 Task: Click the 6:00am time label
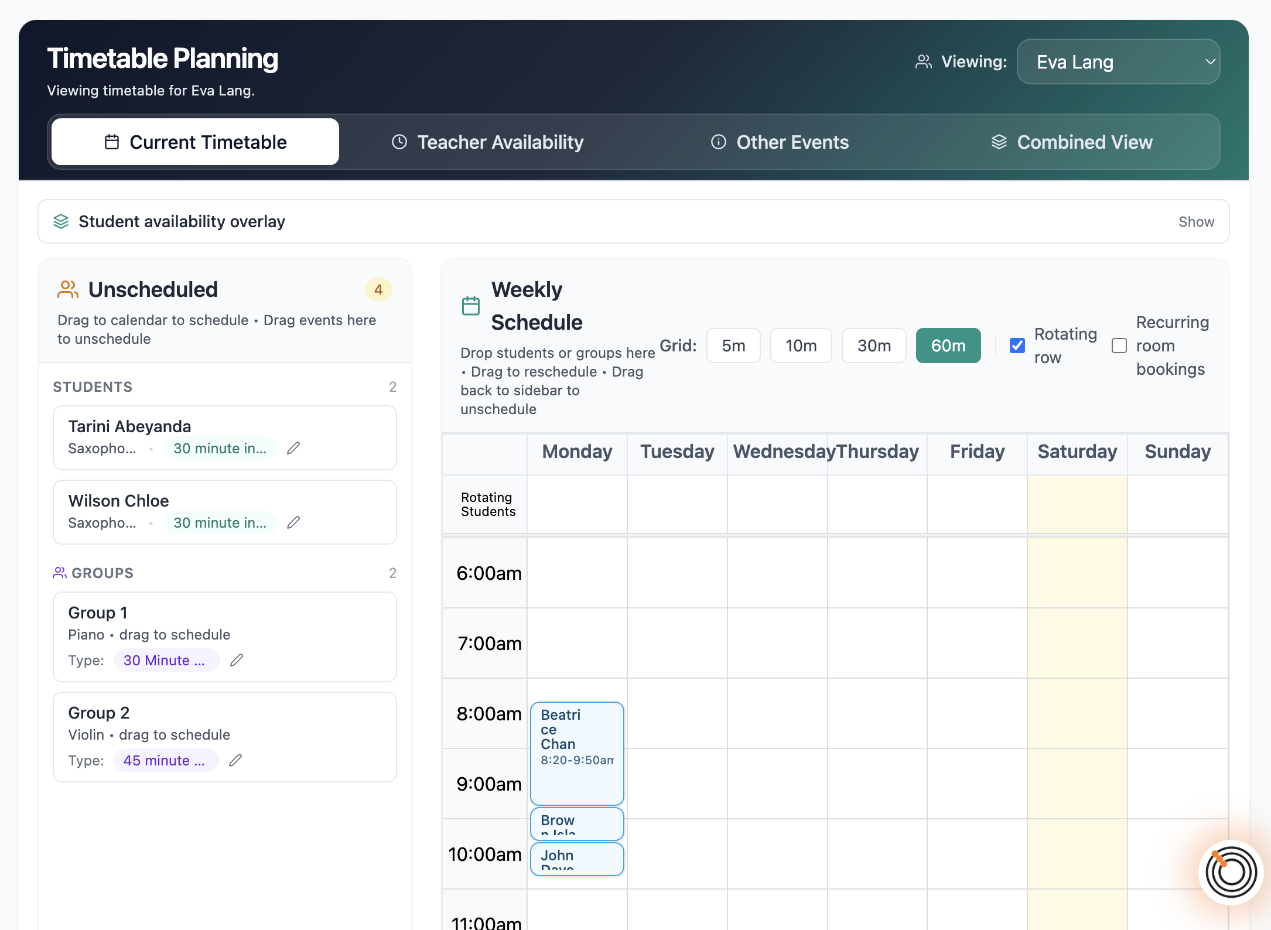click(489, 573)
